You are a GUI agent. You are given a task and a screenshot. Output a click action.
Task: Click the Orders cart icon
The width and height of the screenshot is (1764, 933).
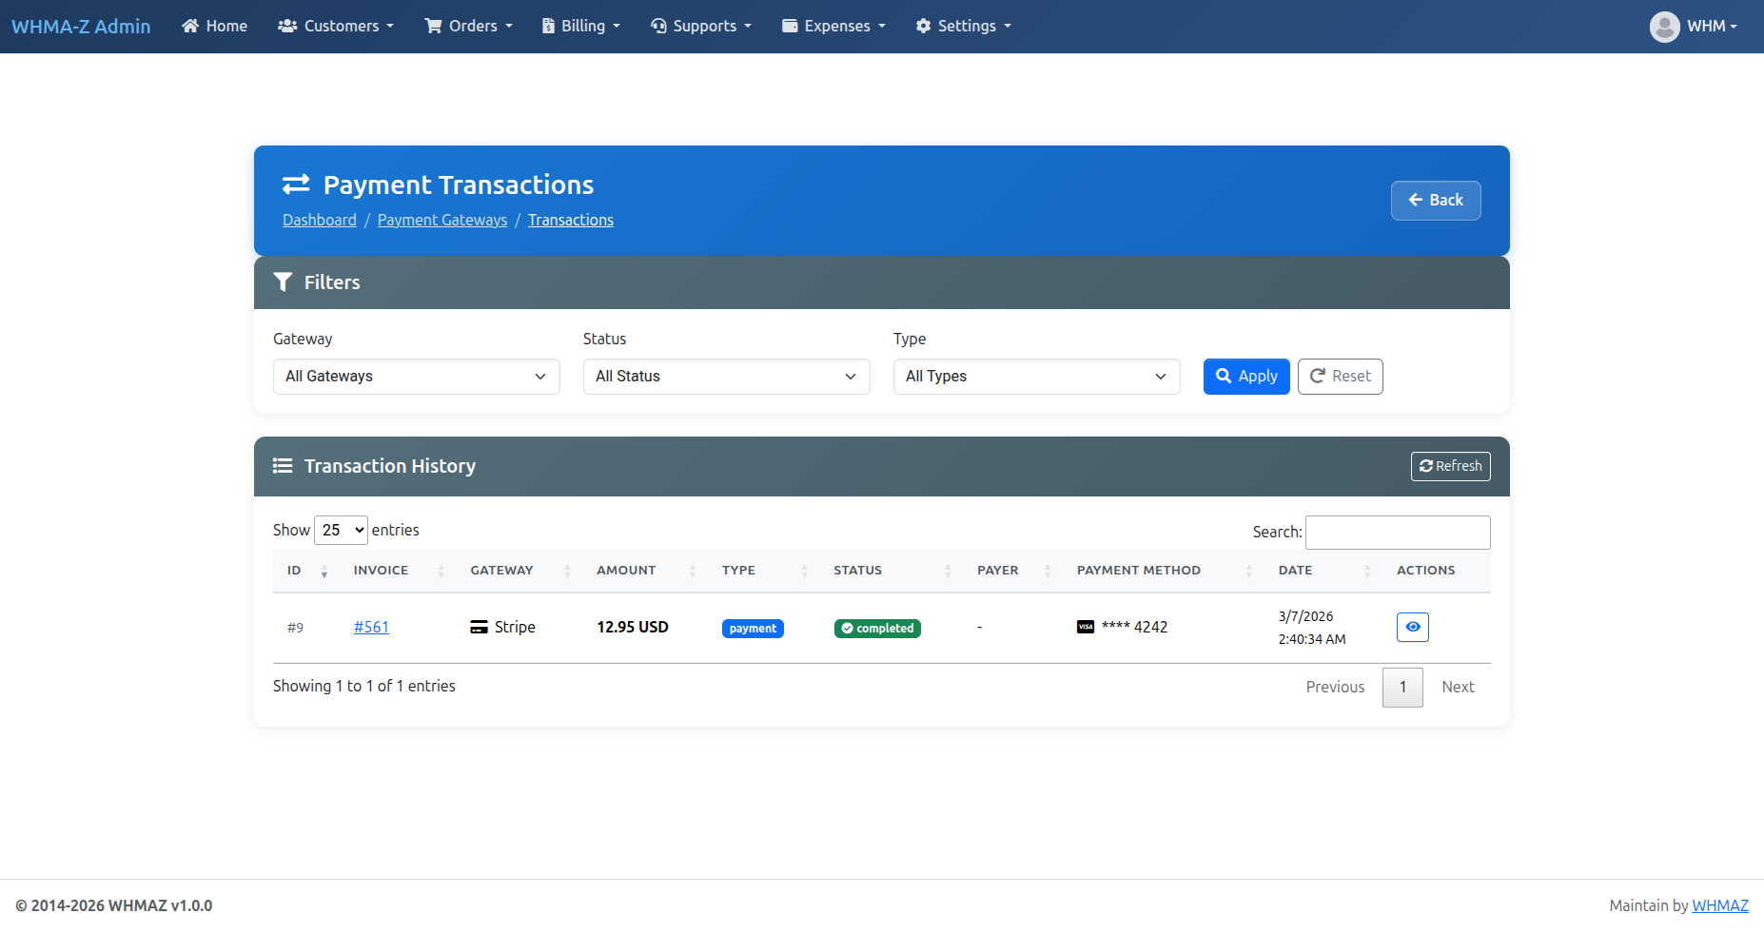(434, 26)
